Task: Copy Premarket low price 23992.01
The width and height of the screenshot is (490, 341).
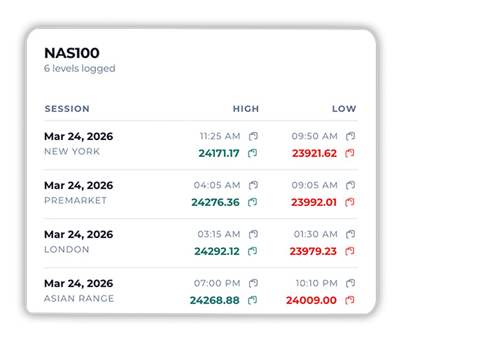Action: 351,202
